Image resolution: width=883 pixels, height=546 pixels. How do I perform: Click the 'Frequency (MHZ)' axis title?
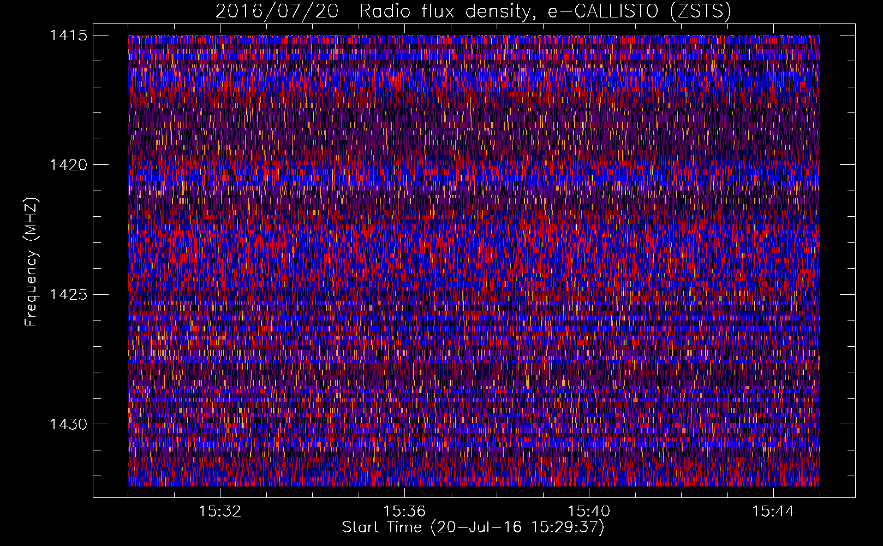pos(32,262)
